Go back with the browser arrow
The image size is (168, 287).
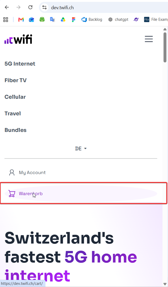7,7
